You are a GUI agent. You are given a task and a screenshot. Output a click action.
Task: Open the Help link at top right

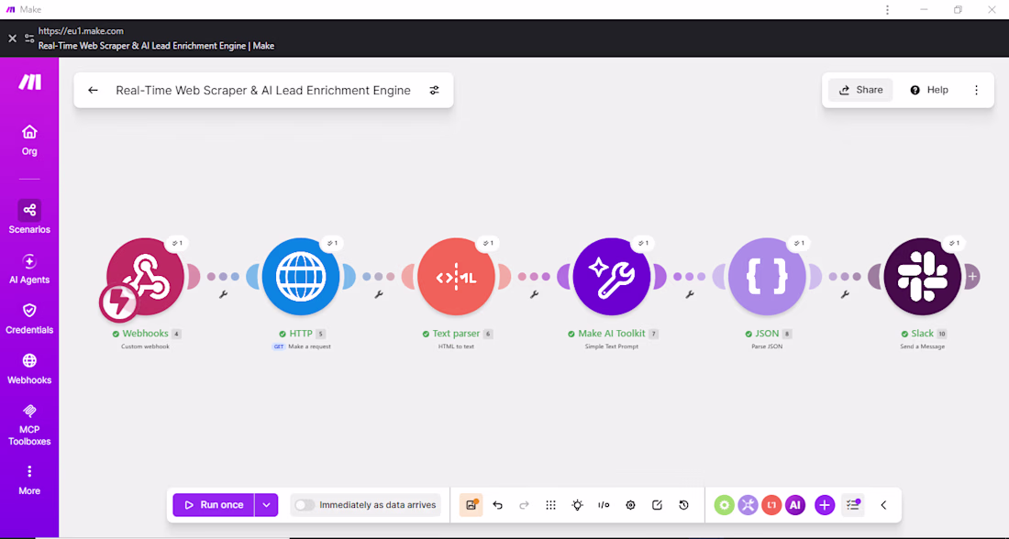pos(929,90)
